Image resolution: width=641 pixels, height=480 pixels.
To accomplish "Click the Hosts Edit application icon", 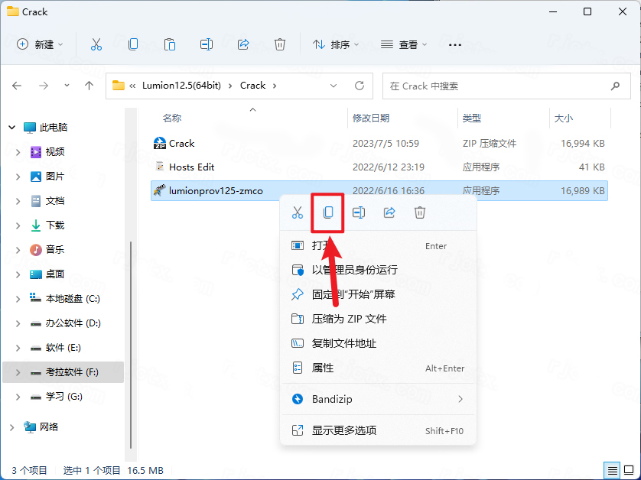I will point(159,167).
